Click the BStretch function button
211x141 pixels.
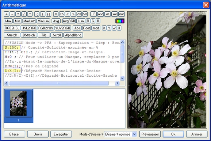tap(29, 35)
